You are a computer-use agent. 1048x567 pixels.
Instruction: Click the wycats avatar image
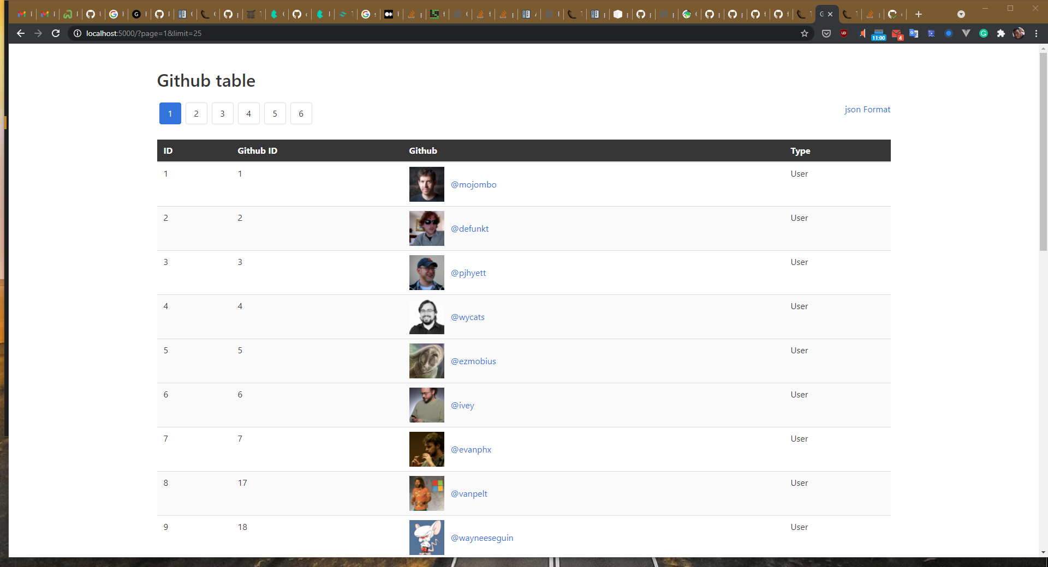[427, 317]
